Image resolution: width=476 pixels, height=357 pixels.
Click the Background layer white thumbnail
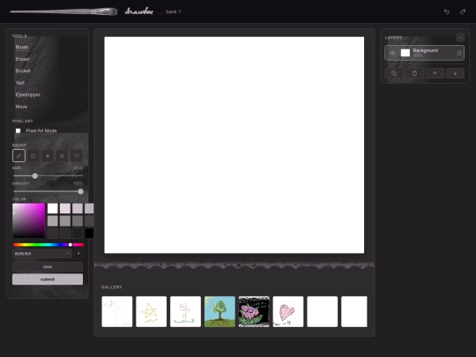coord(405,53)
